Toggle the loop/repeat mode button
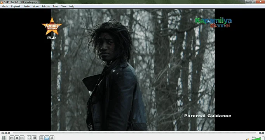The width and height of the screenshot is (265, 140). click(x=47, y=138)
